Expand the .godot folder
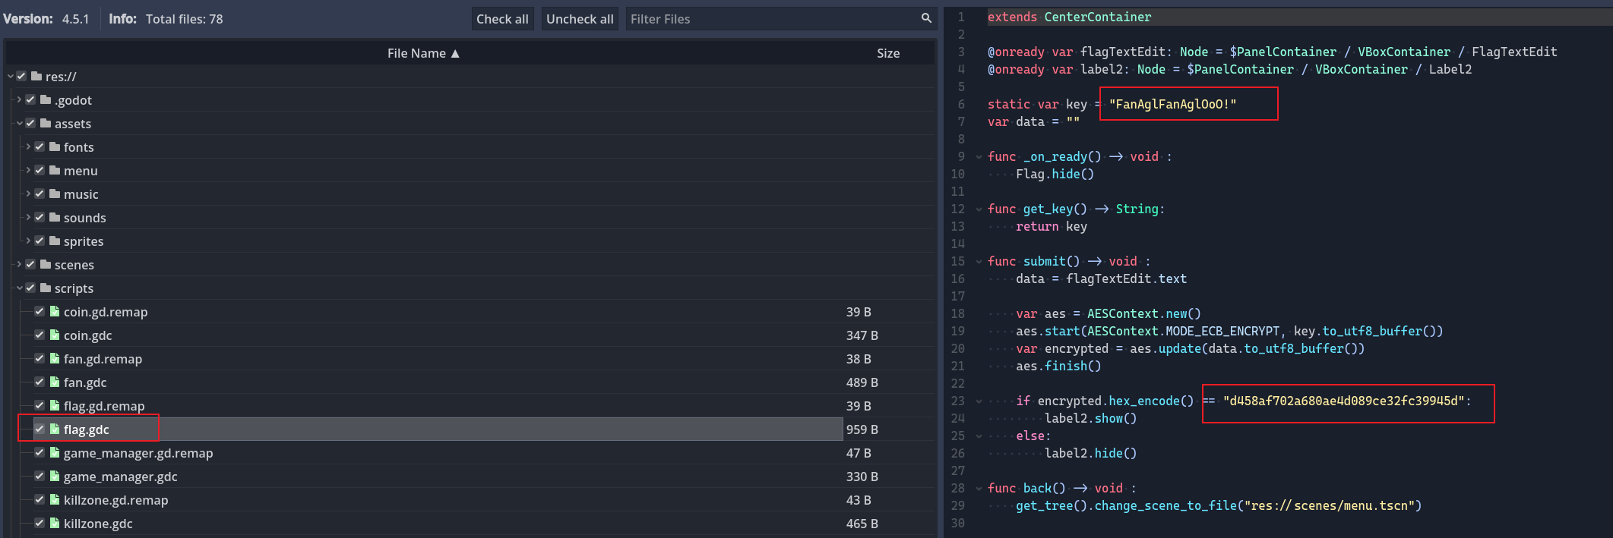Image resolution: width=1613 pixels, height=538 pixels. pyautogui.click(x=19, y=99)
